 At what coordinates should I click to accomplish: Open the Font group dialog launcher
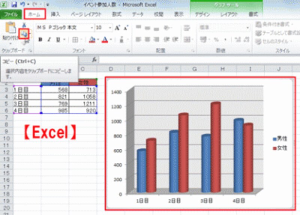pyautogui.click(x=128, y=51)
